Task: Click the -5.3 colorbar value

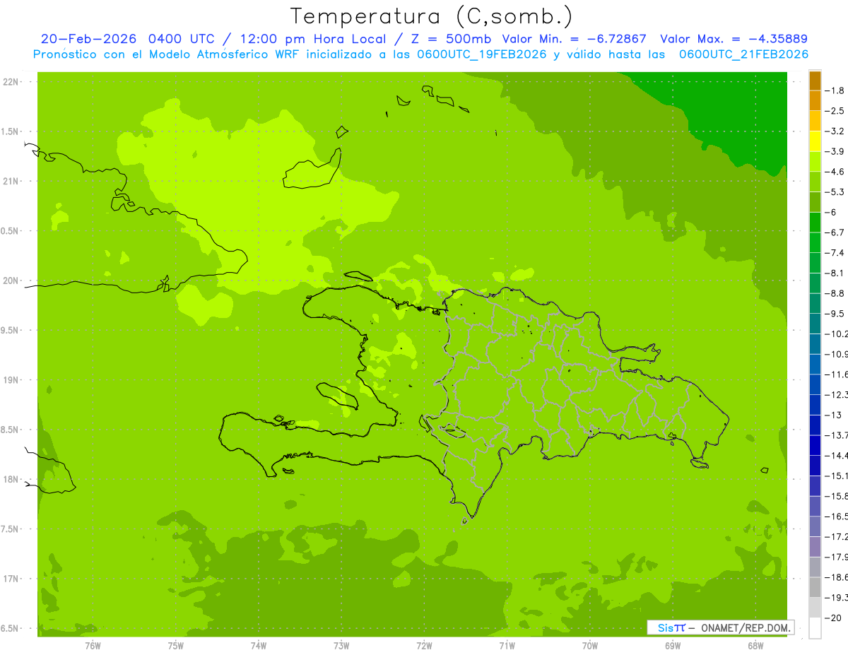Action: tap(834, 192)
